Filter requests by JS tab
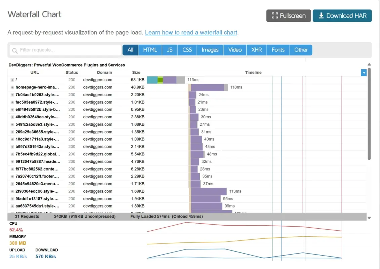The image size is (380, 269). point(170,50)
